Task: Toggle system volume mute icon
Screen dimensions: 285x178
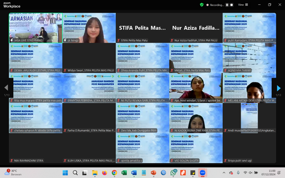Action: (250, 172)
